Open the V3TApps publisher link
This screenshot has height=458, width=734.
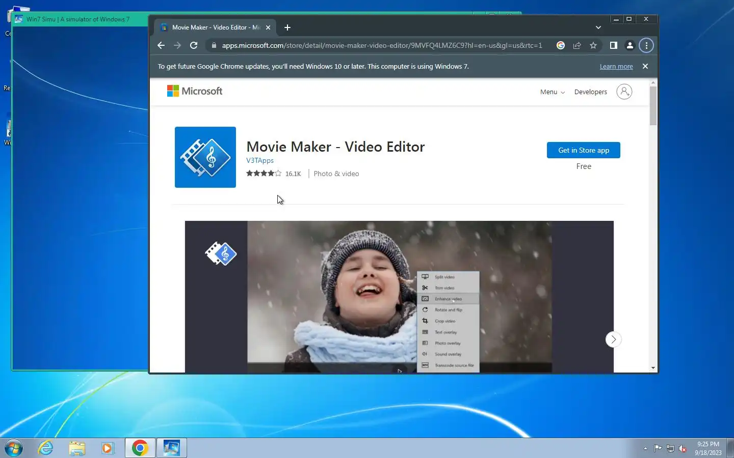(x=260, y=160)
